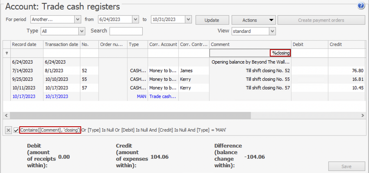The height and width of the screenshot is (173, 369).
Task: Open the help question mark icon
Action: (361, 6)
